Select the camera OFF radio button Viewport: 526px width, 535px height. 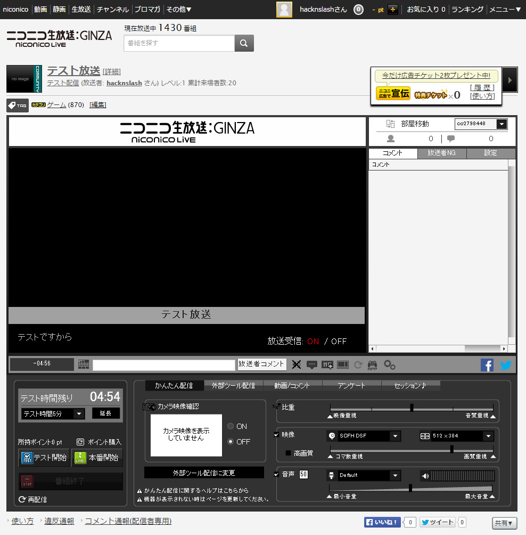click(x=231, y=442)
